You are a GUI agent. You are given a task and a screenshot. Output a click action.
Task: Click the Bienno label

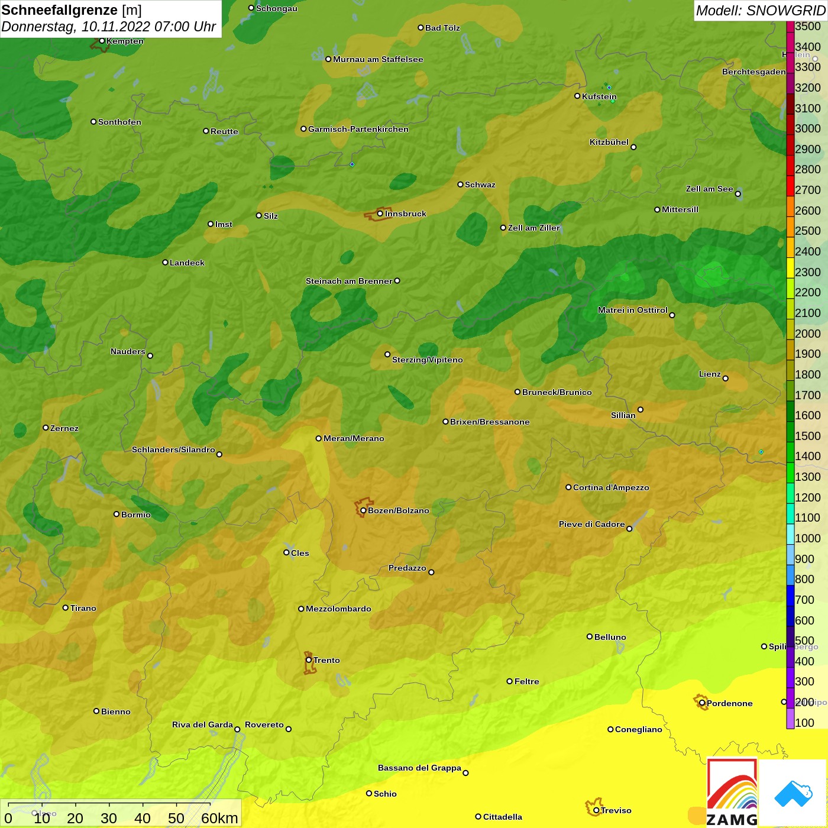point(116,711)
